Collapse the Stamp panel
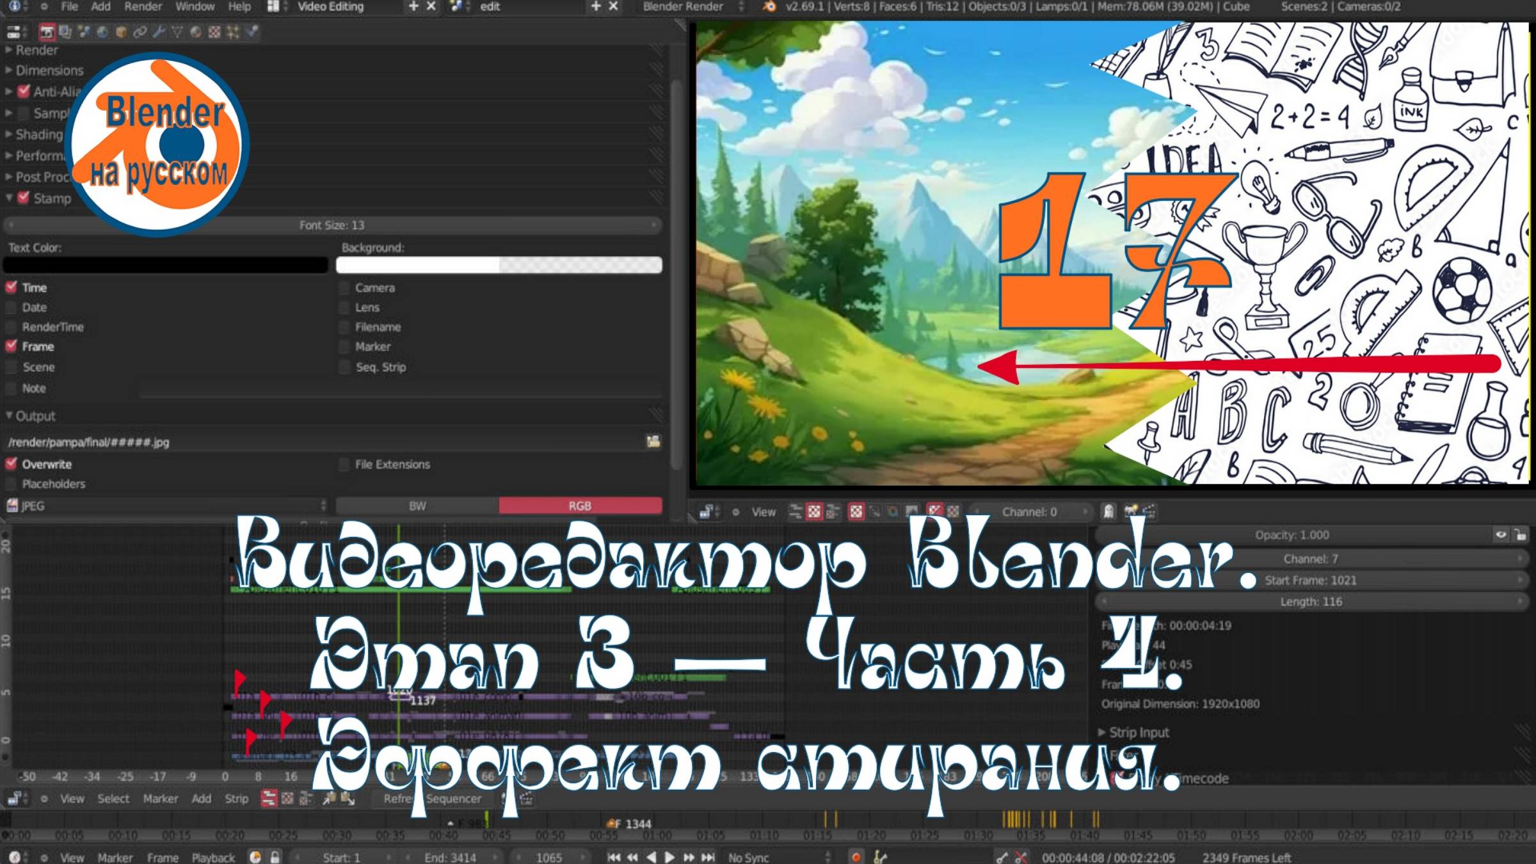This screenshot has width=1536, height=864. pyautogui.click(x=10, y=198)
